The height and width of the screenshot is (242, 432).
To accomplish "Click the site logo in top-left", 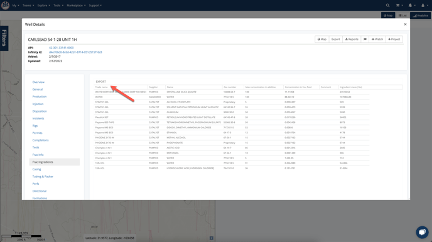I will (5, 5).
